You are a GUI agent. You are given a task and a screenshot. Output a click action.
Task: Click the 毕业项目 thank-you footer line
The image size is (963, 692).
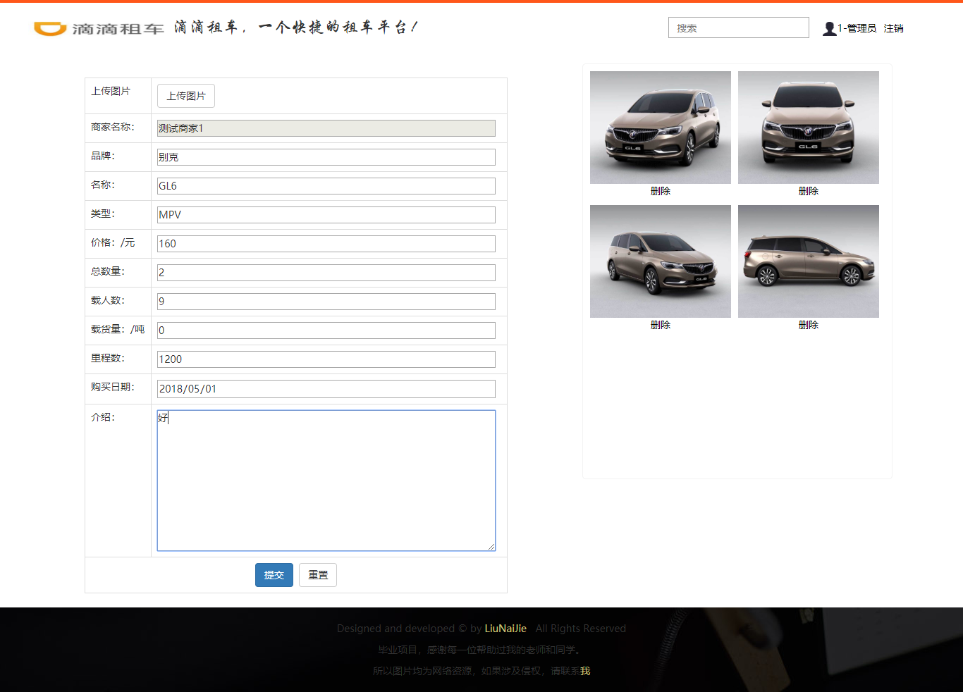coord(481,650)
